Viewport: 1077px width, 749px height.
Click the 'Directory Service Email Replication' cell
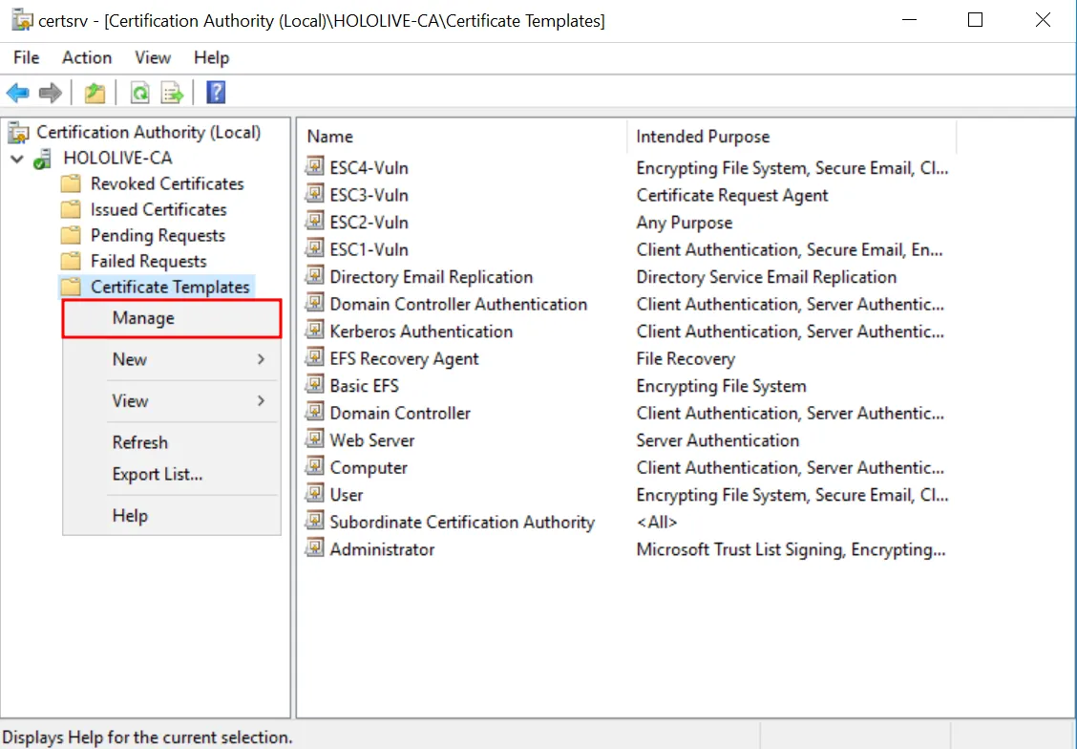click(x=767, y=277)
